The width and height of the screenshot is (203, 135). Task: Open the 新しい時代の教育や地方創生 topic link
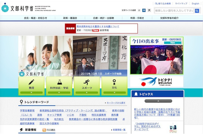(x=157, y=113)
